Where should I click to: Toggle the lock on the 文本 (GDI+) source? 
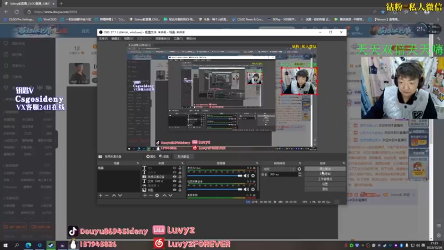(x=180, y=181)
